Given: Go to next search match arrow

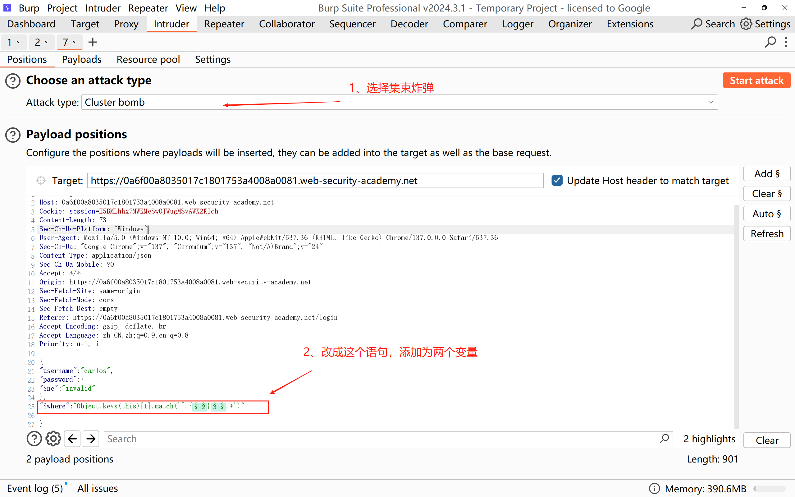Looking at the screenshot, I should pos(91,439).
